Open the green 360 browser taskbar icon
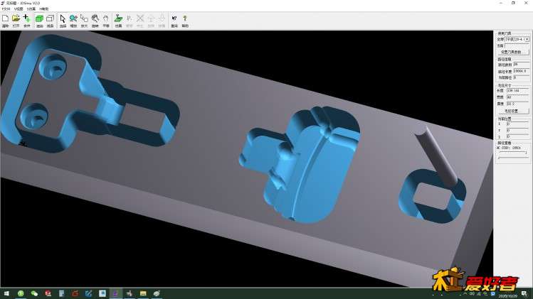533x299 pixels. tap(21, 293)
